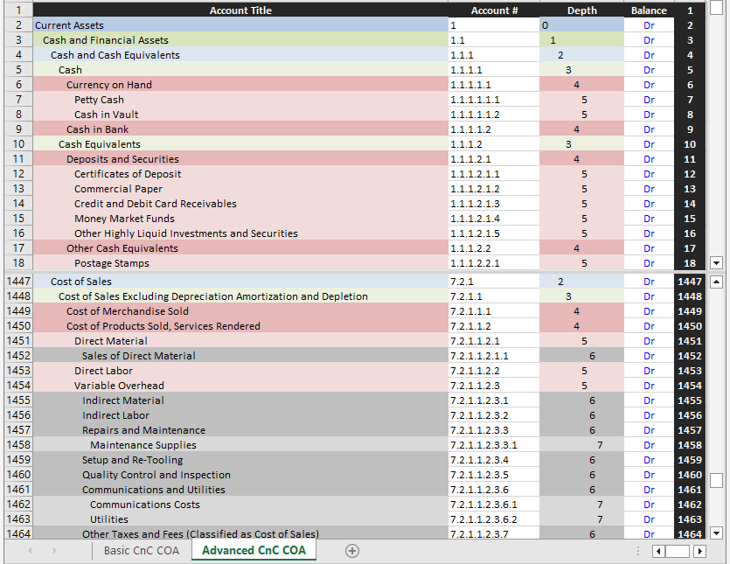Select the Dr balance for Current Assets

pos(649,25)
